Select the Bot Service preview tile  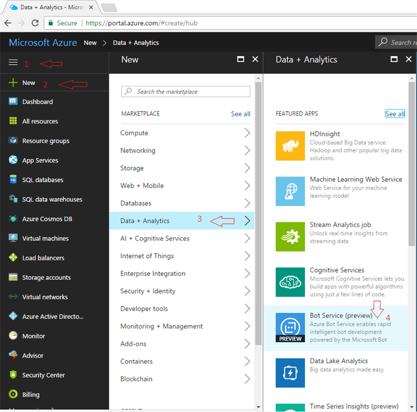click(x=290, y=328)
